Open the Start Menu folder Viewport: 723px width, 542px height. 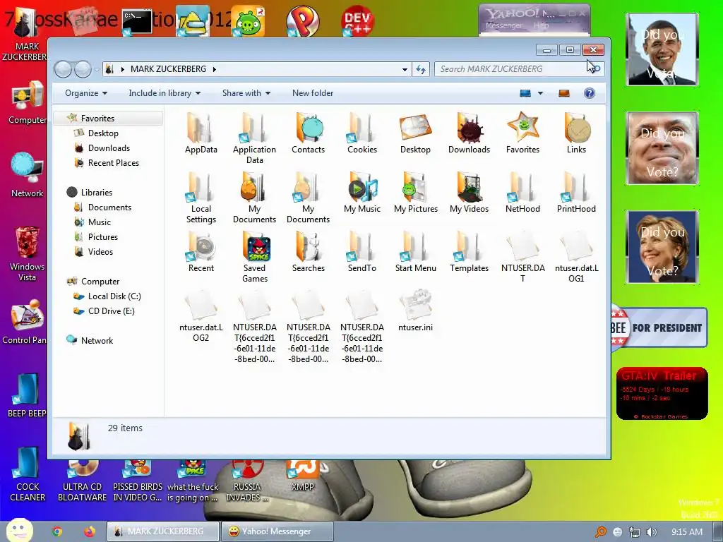pos(415,252)
